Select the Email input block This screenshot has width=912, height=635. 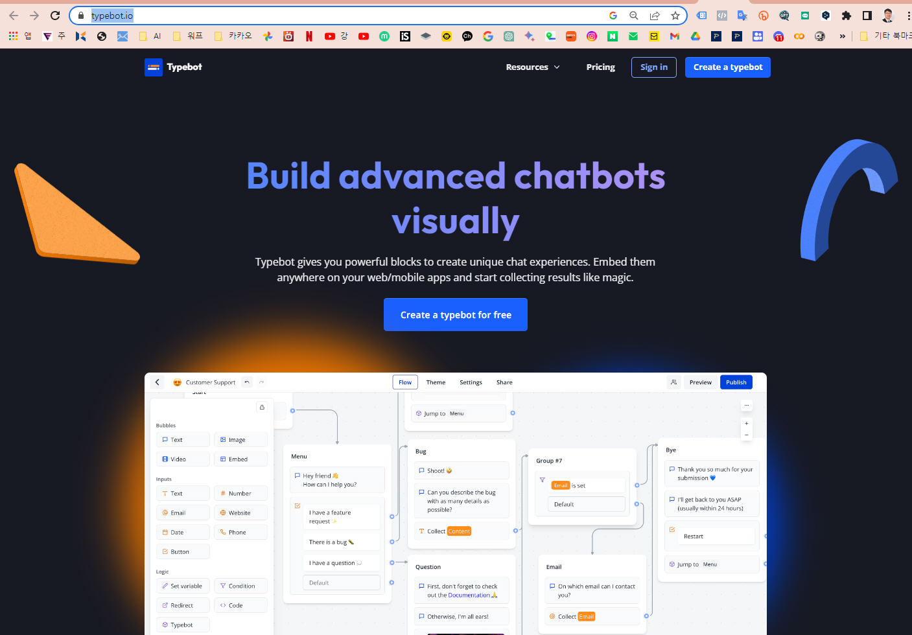pyautogui.click(x=183, y=513)
